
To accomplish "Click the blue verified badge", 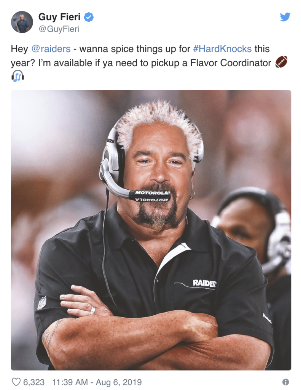I will [89, 17].
